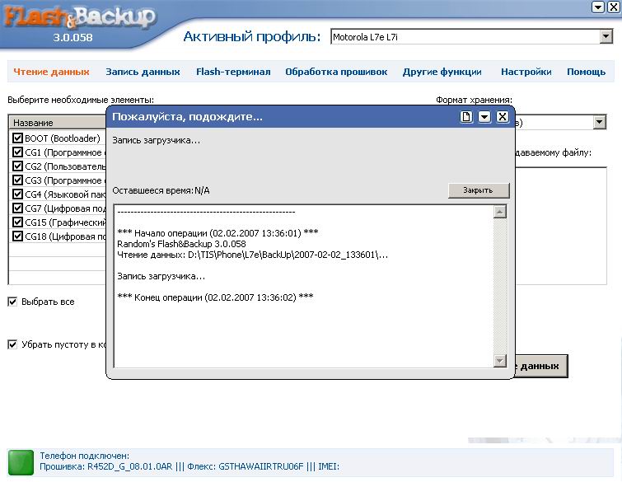Click log scrollbar up arrow
Screen dimensions: 622x482
coord(500,213)
